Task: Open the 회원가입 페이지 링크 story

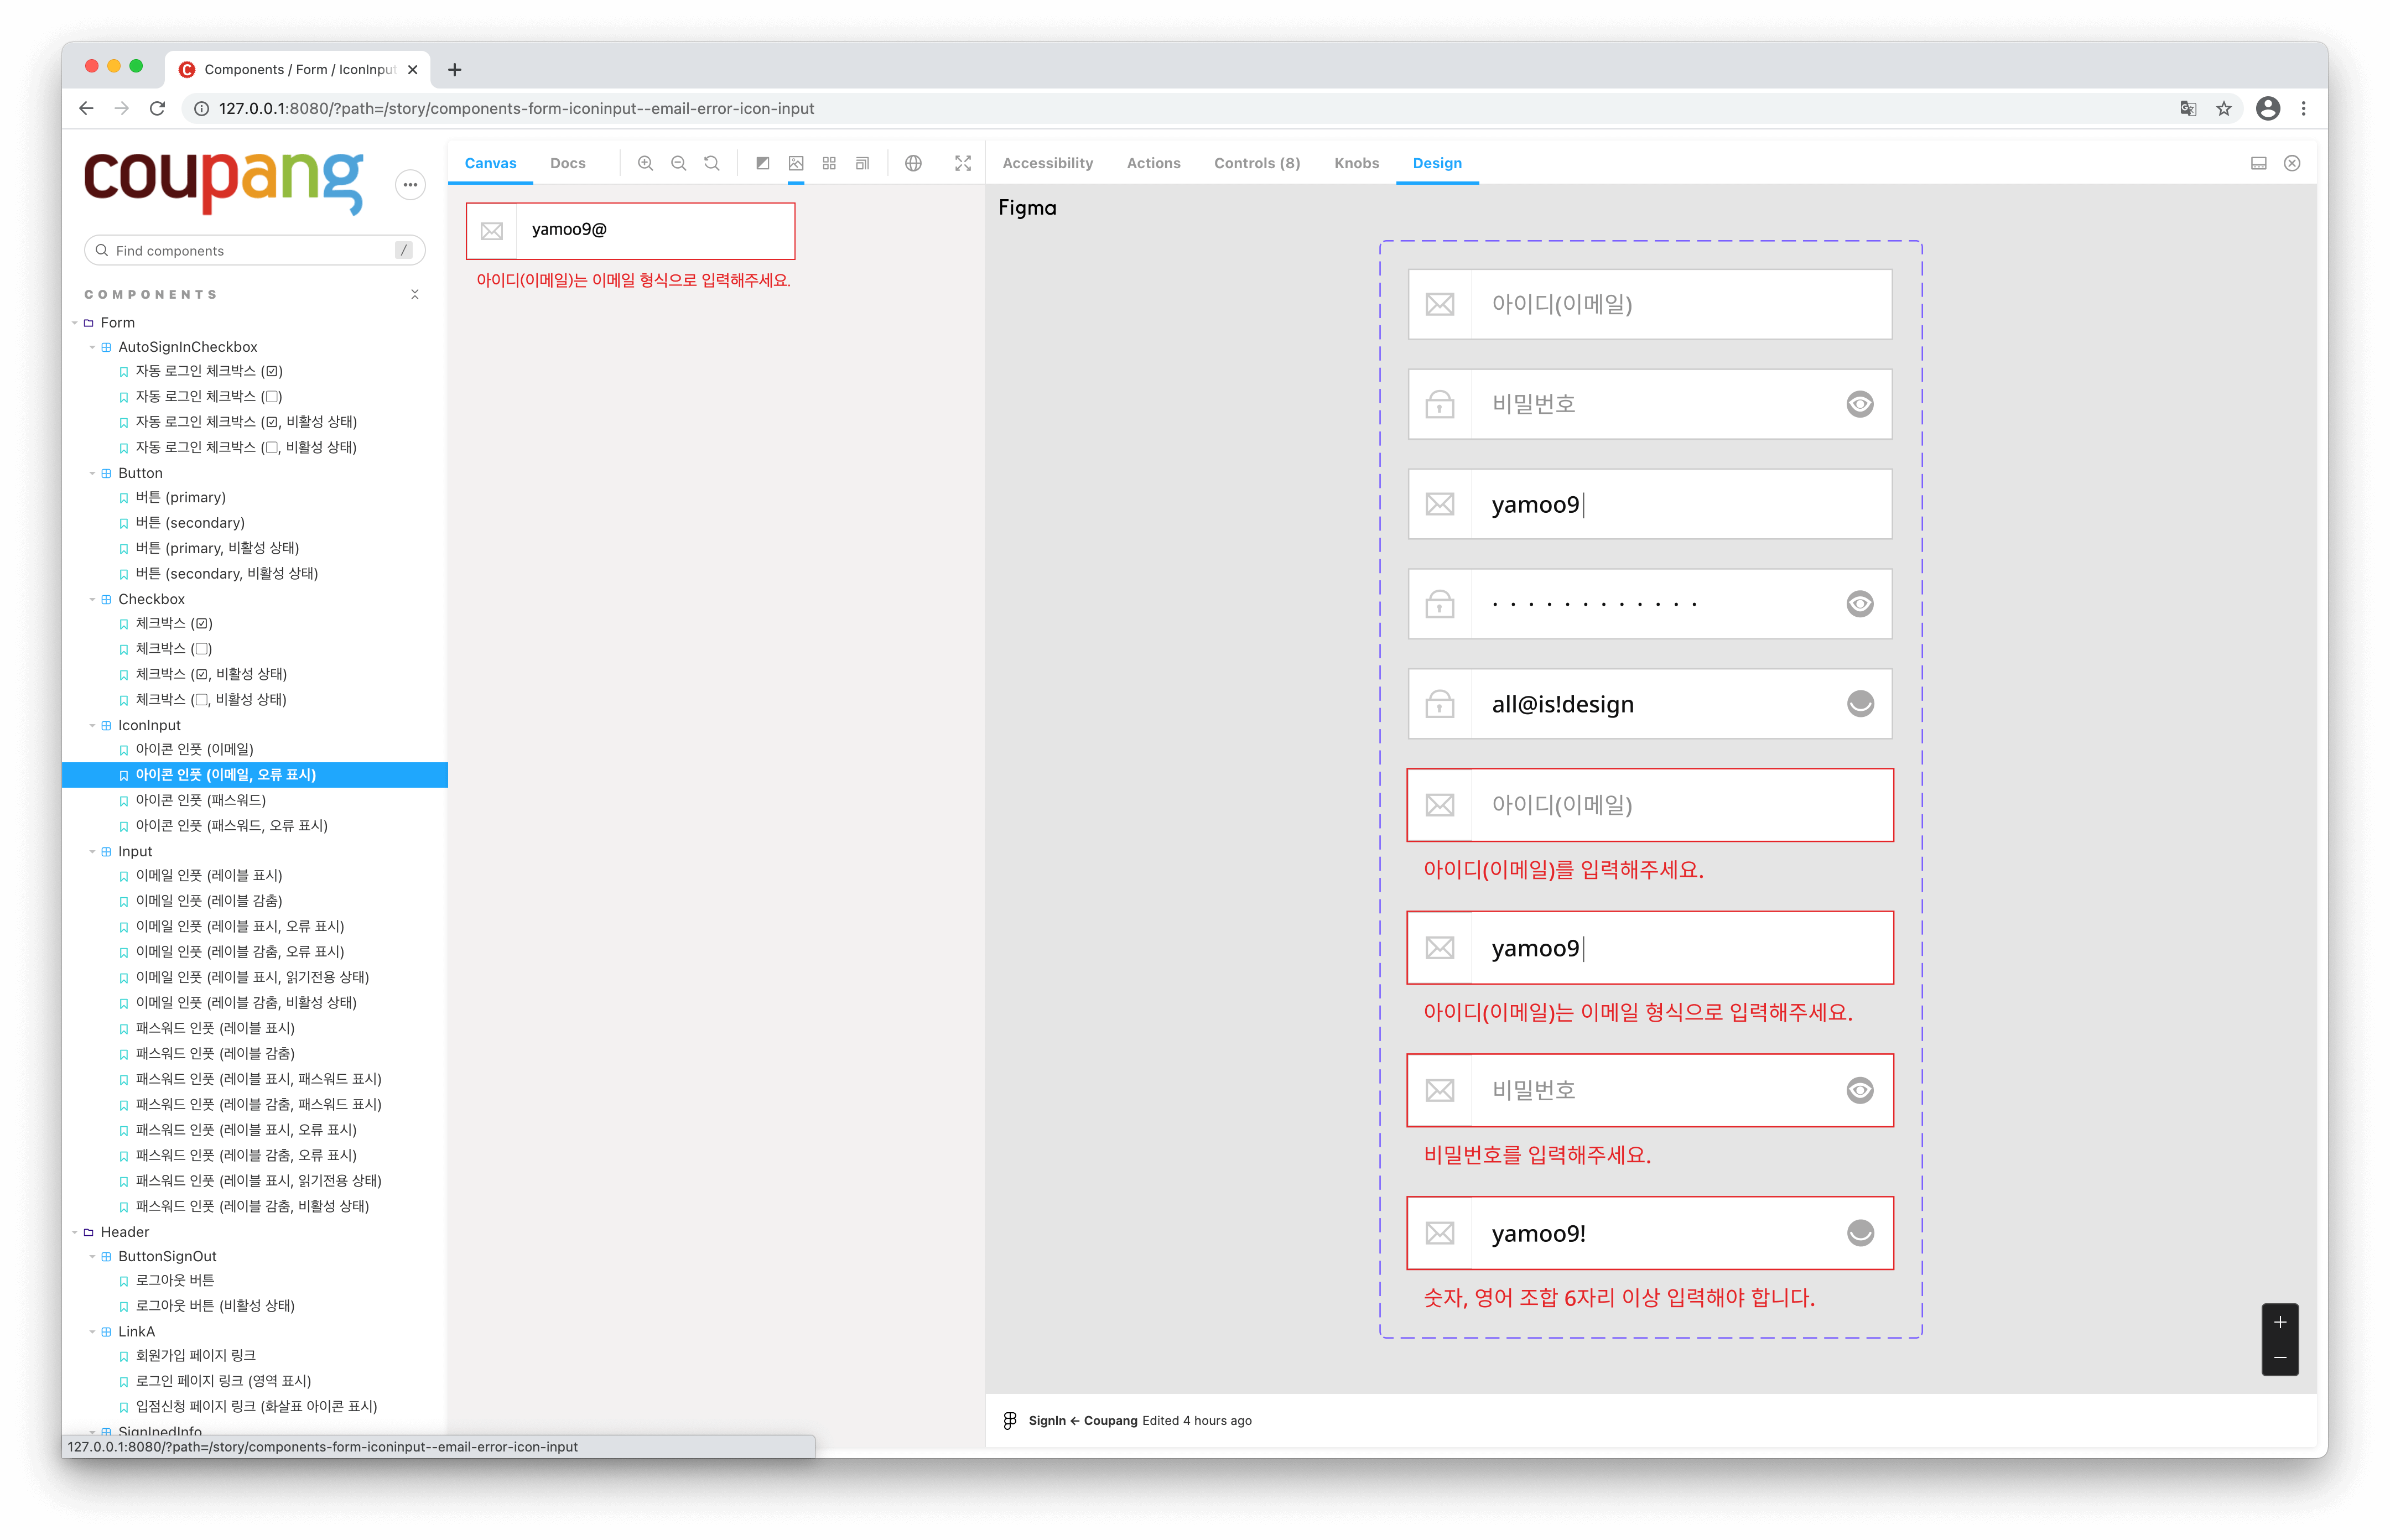Action: point(195,1355)
